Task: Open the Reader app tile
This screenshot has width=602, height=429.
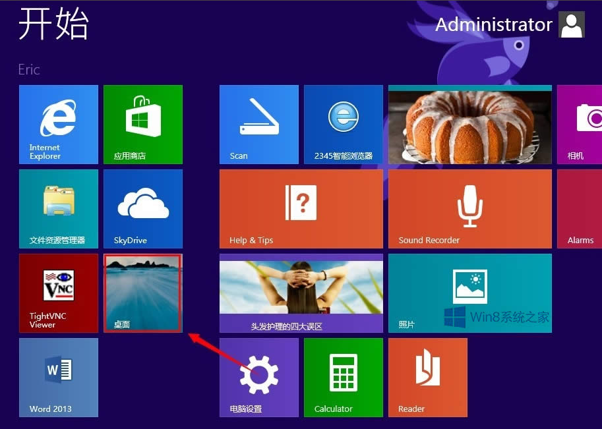Action: pyautogui.click(x=428, y=378)
